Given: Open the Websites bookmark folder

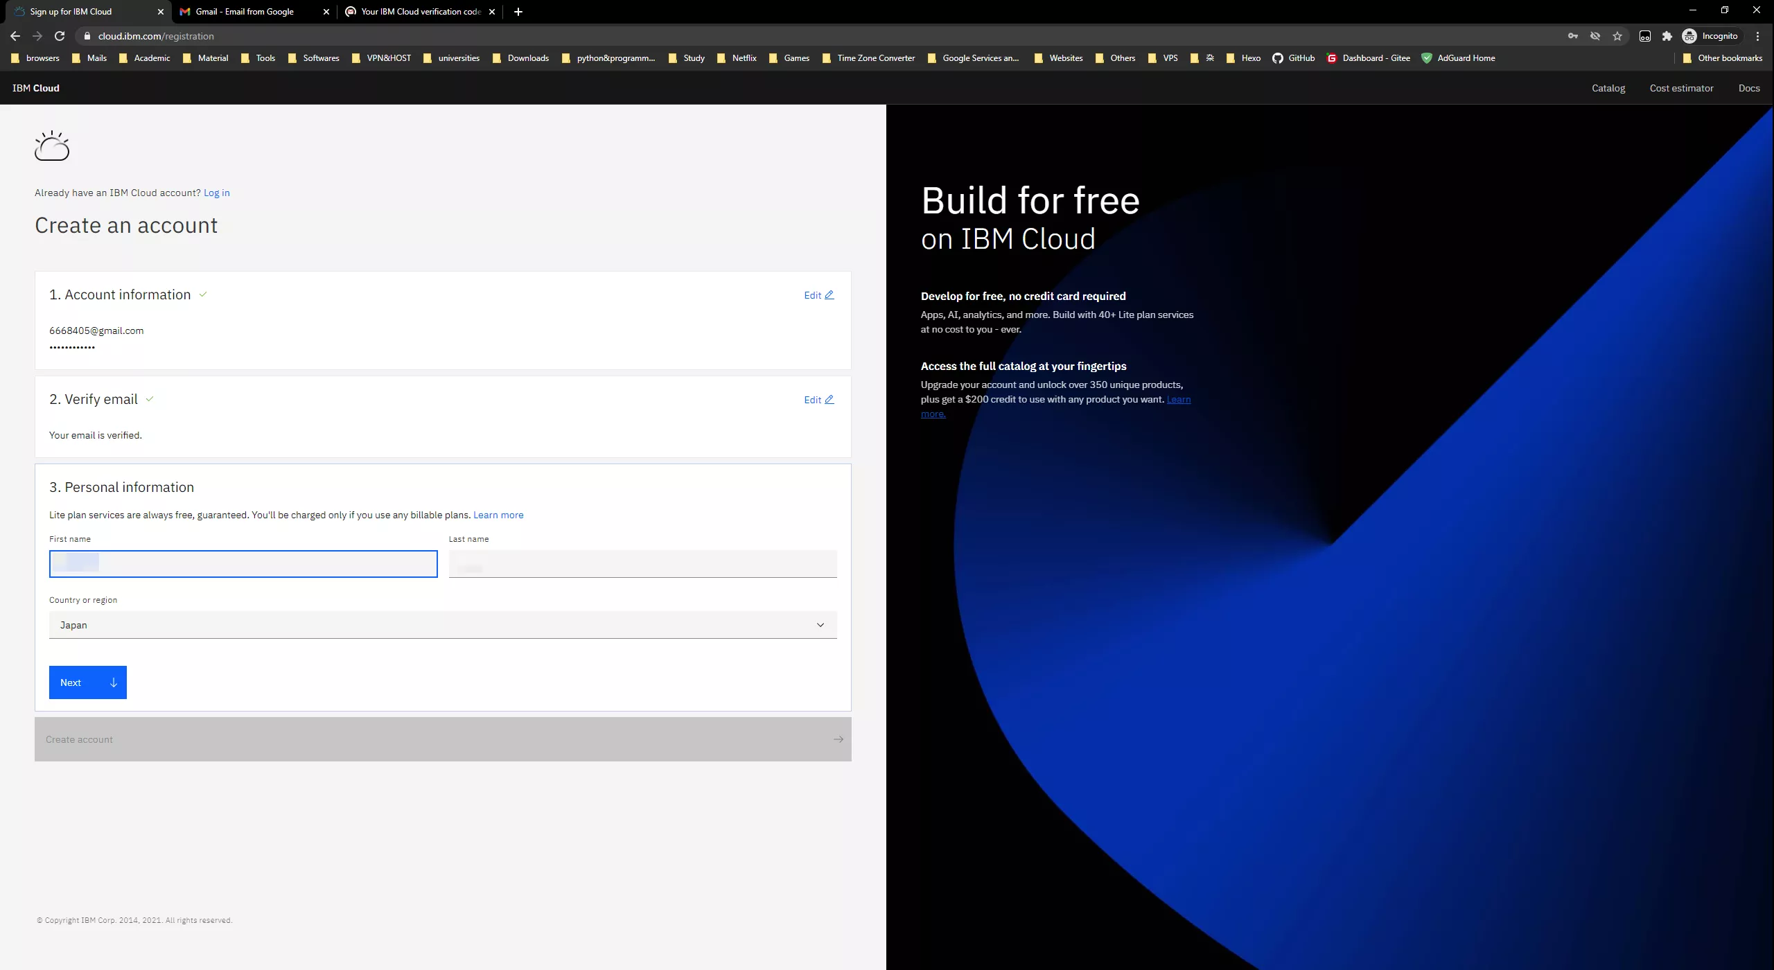Looking at the screenshot, I should (1058, 58).
